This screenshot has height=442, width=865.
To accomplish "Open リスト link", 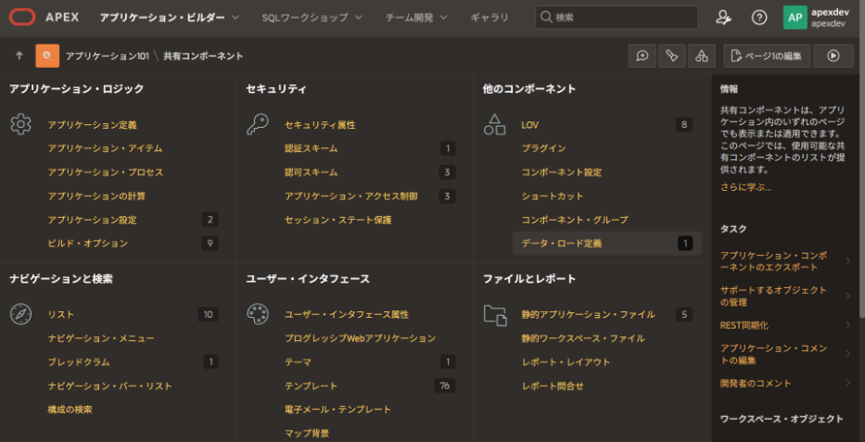I will (x=61, y=315).
